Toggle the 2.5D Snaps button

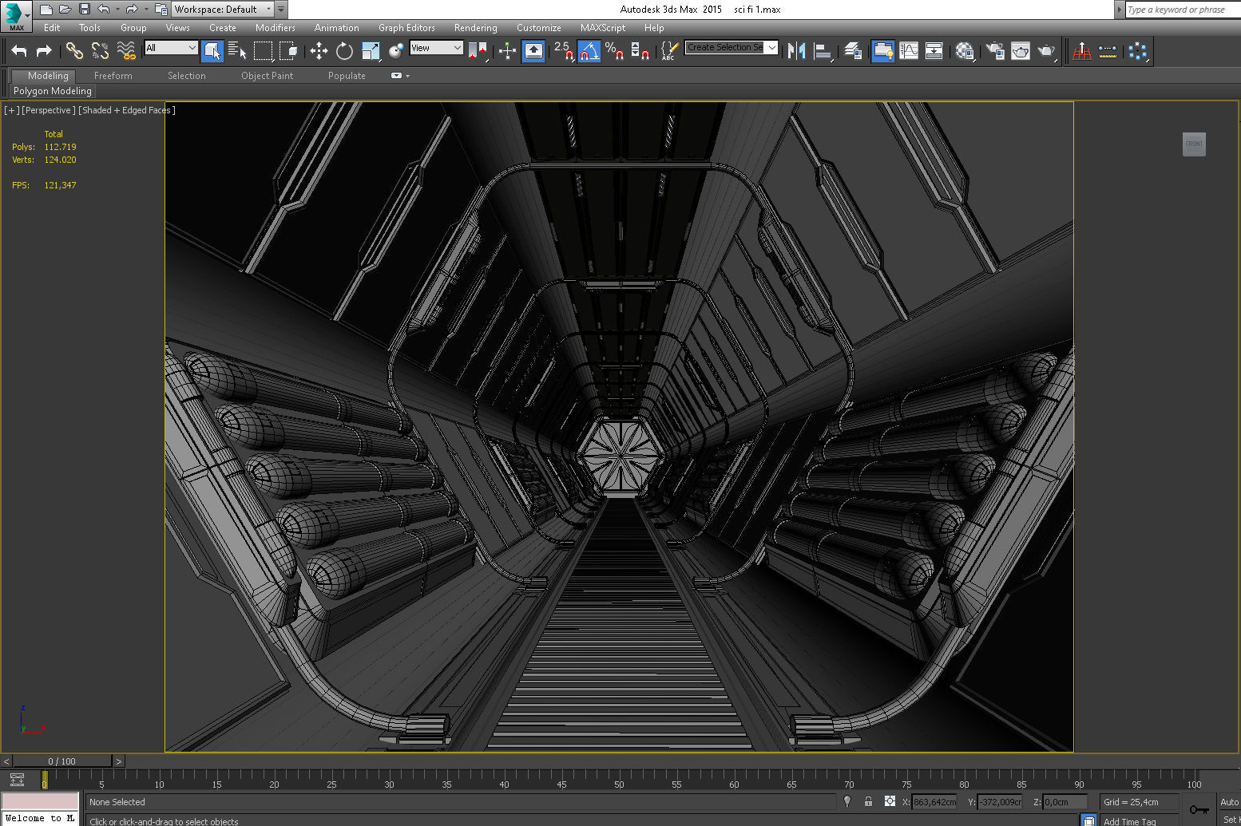(x=563, y=51)
